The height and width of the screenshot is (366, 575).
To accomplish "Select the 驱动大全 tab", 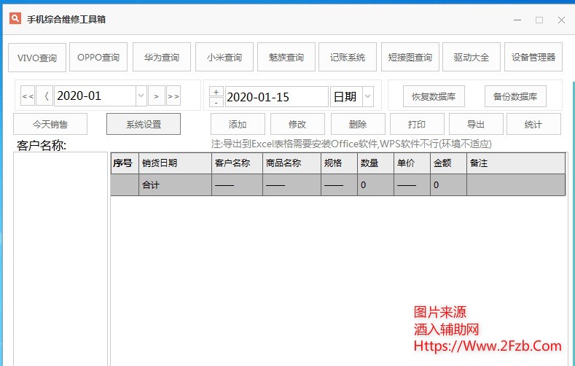I will click(472, 57).
